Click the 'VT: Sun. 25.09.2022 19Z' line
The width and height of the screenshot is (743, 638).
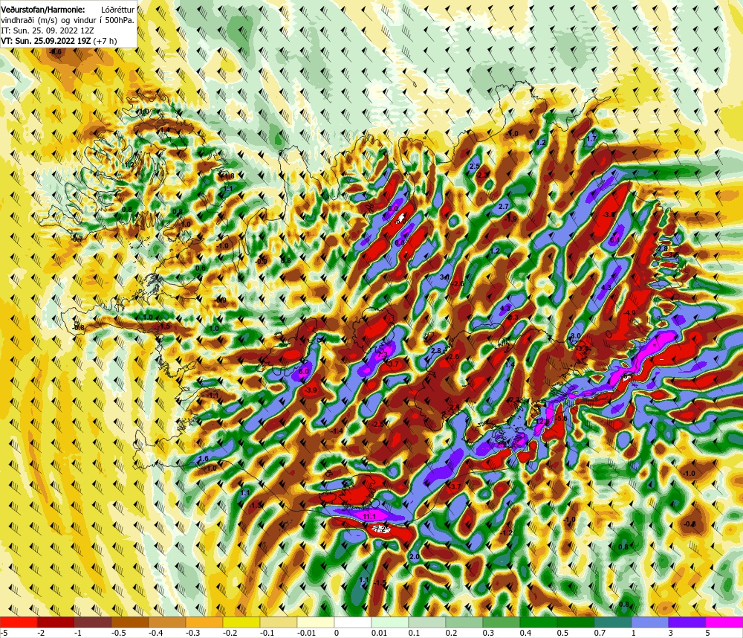click(45, 41)
